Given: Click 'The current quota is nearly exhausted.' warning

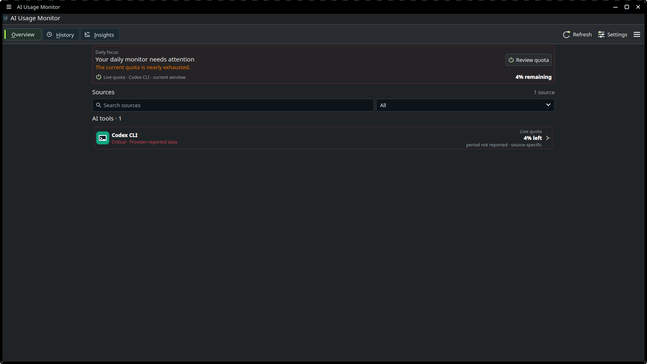Looking at the screenshot, I should (143, 68).
